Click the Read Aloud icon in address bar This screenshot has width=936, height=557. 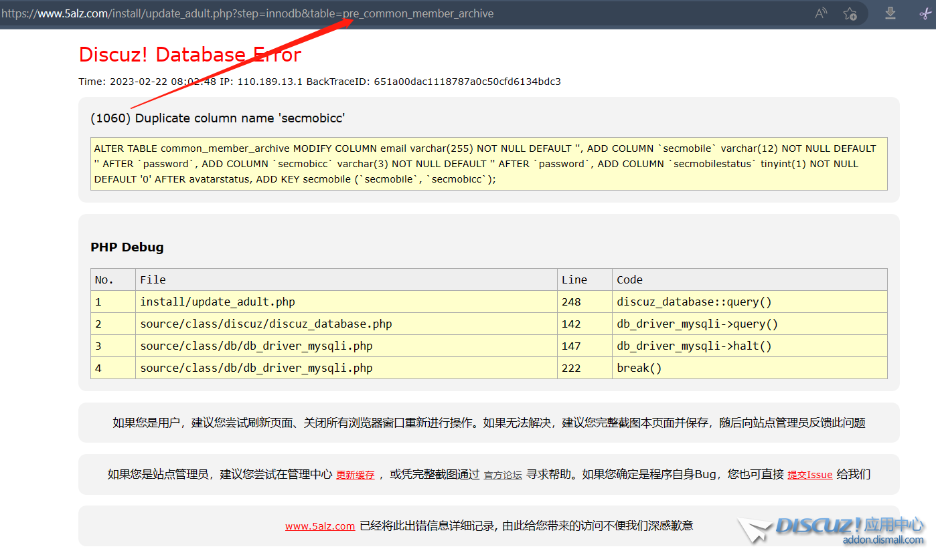click(x=821, y=13)
